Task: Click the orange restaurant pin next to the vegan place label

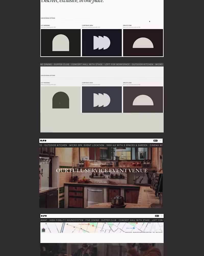Action: [89, 224]
